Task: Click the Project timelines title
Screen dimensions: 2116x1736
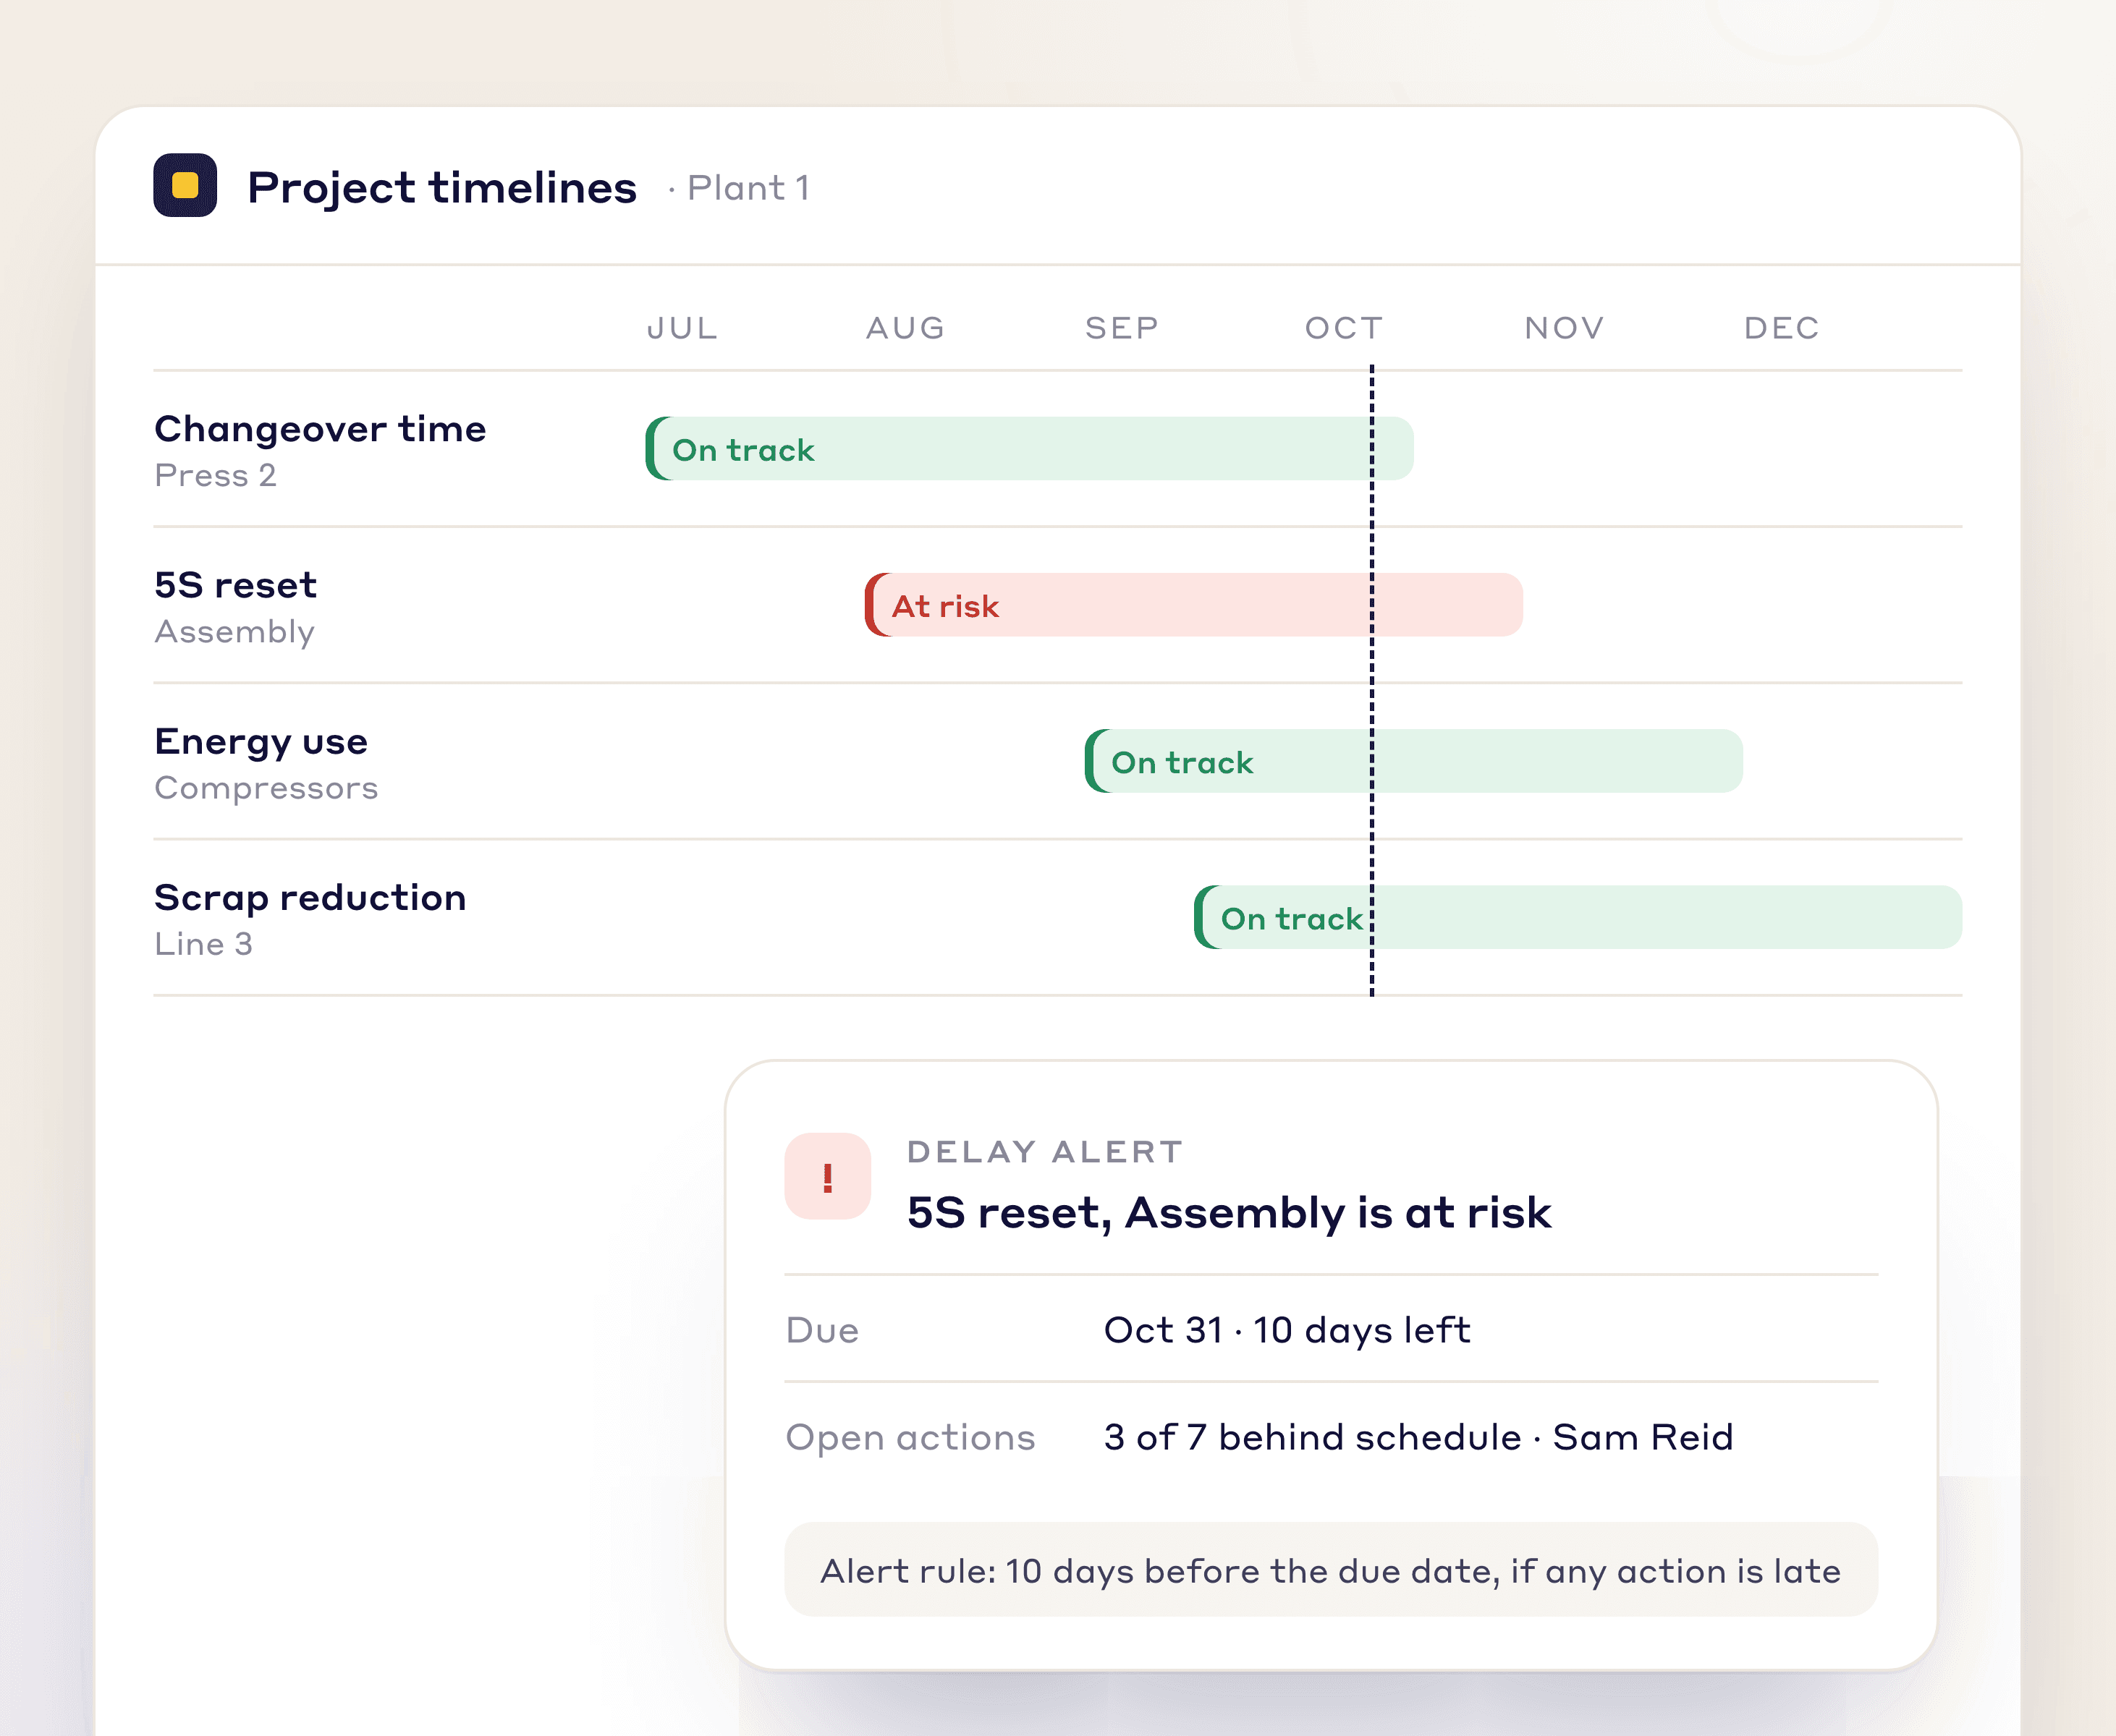Action: 442,188
